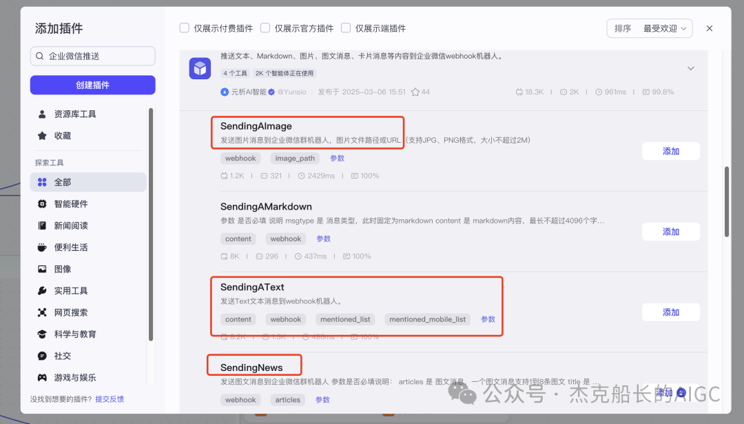Click the 游戏与娱乐 gamepad icon
This screenshot has width=744, height=424.
42,378
